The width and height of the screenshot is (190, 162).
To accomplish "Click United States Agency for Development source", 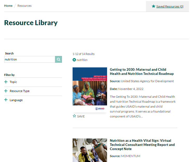I will pos(147,81).
